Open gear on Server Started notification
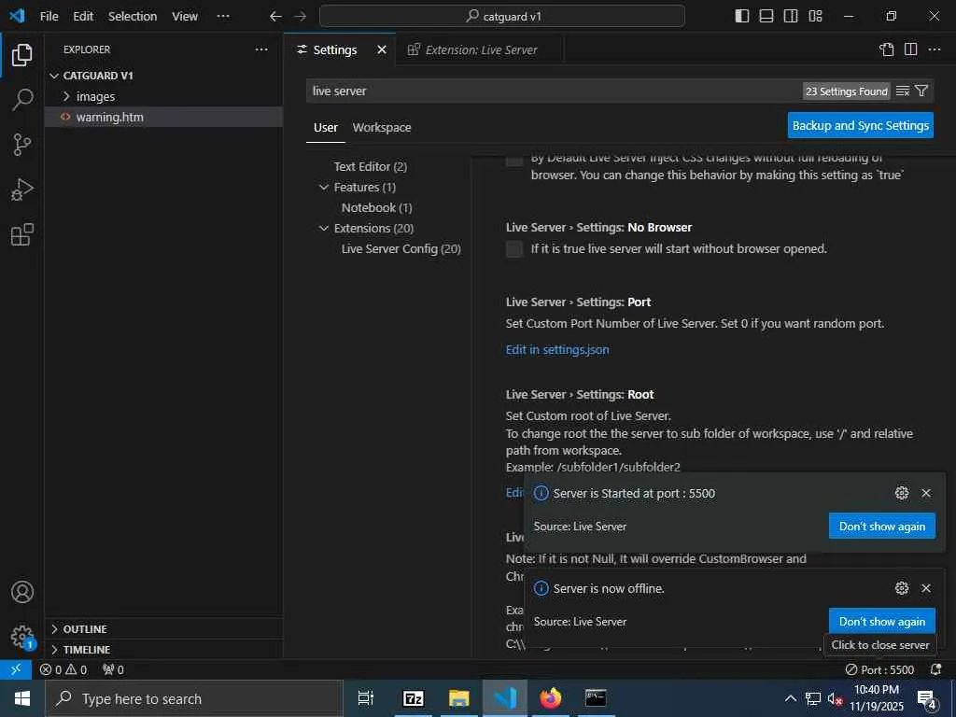956x717 pixels. [x=902, y=493]
